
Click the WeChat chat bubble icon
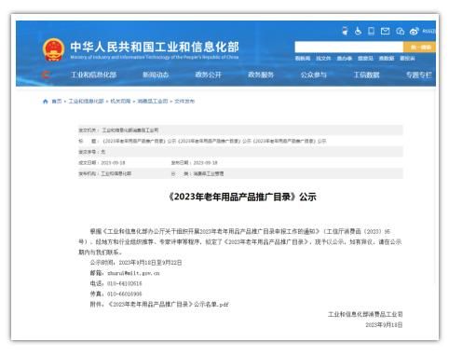(400, 31)
